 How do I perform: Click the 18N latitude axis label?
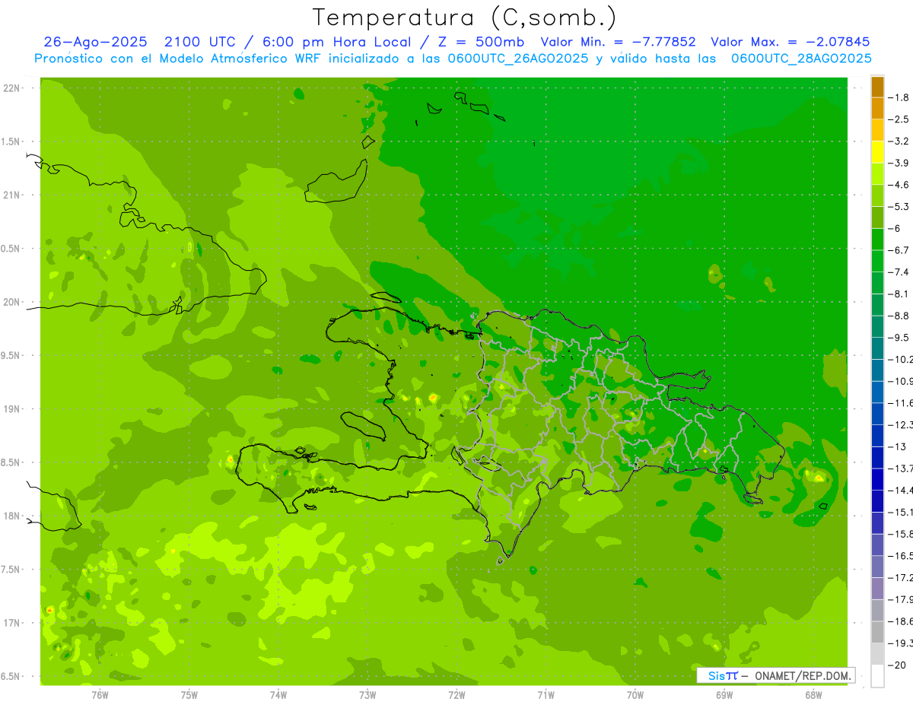tap(11, 516)
